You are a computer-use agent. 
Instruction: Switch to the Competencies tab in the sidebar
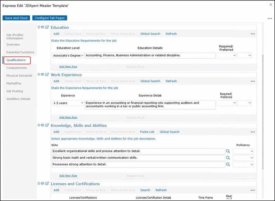pos(16,68)
